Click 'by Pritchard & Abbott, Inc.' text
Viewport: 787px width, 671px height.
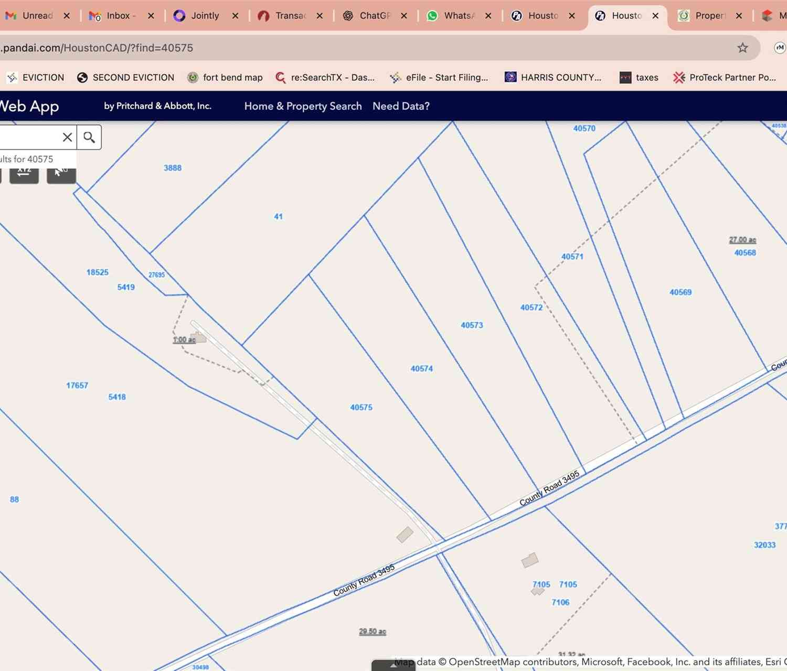[x=157, y=106]
